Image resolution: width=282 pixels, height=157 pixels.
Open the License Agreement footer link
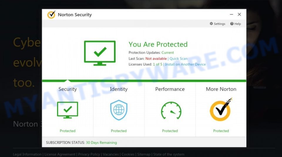pos(60,154)
